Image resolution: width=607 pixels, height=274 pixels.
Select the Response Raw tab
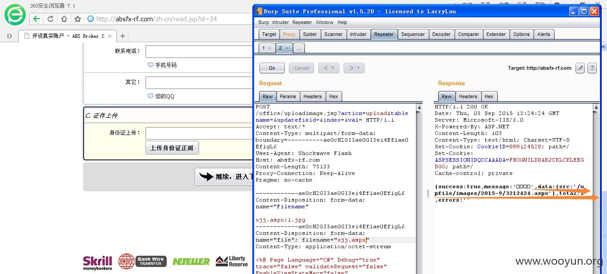tap(447, 96)
